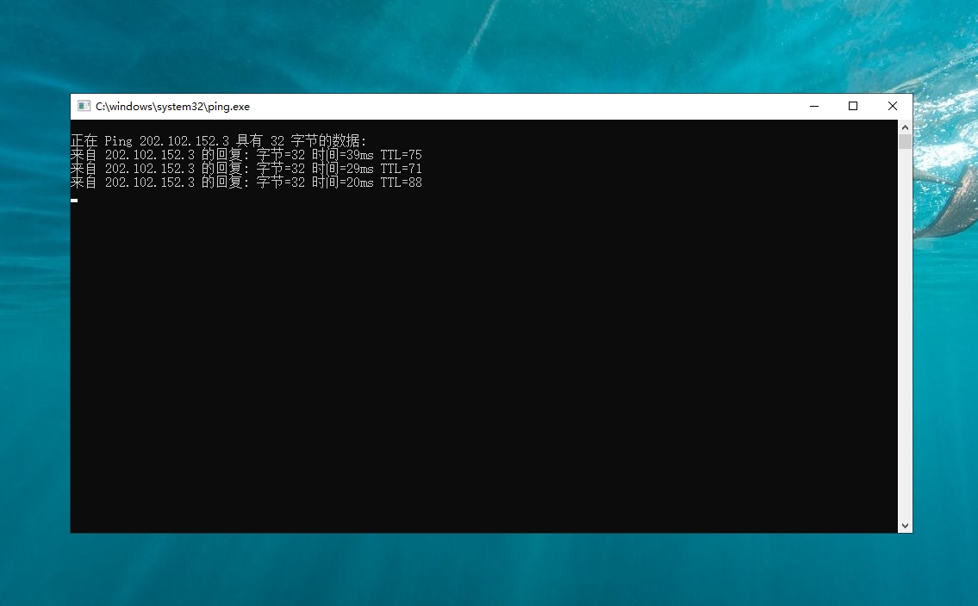Minimize the ping.exe console window

[814, 107]
